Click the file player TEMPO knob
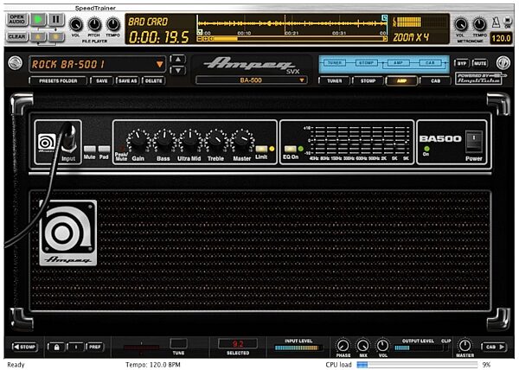The height and width of the screenshot is (370, 519). [x=112, y=25]
